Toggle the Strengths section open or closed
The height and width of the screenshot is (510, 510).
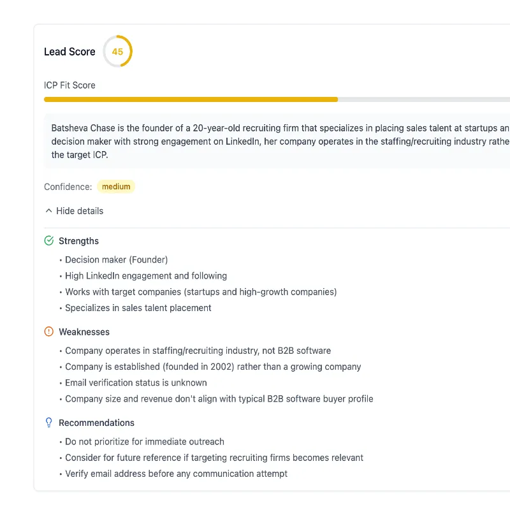pos(79,240)
